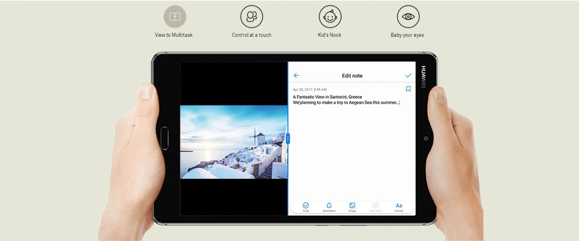579x241 pixels.
Task: Select the View to Multitask feature icon
Action: (175, 17)
